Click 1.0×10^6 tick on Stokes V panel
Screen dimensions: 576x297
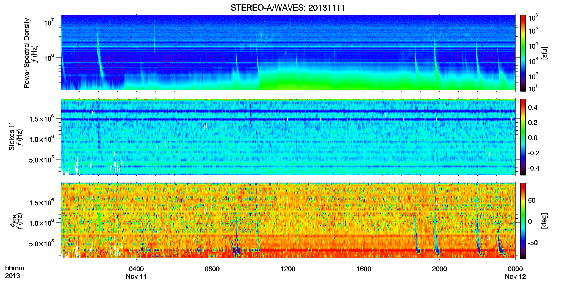pyautogui.click(x=41, y=139)
